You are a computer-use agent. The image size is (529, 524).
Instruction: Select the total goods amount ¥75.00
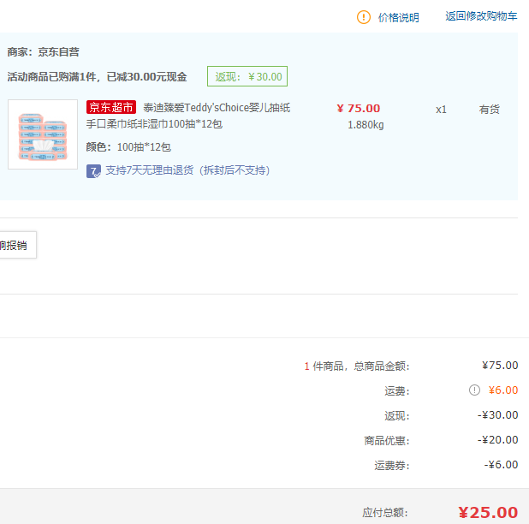pos(500,365)
